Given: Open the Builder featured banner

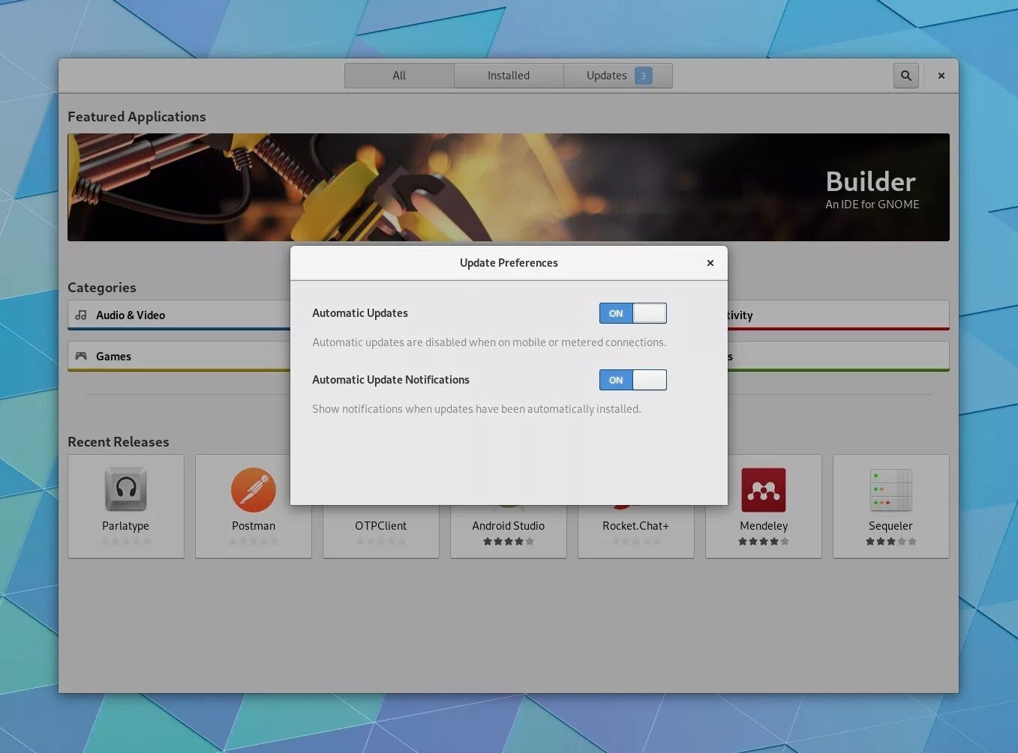Looking at the screenshot, I should 509,187.
